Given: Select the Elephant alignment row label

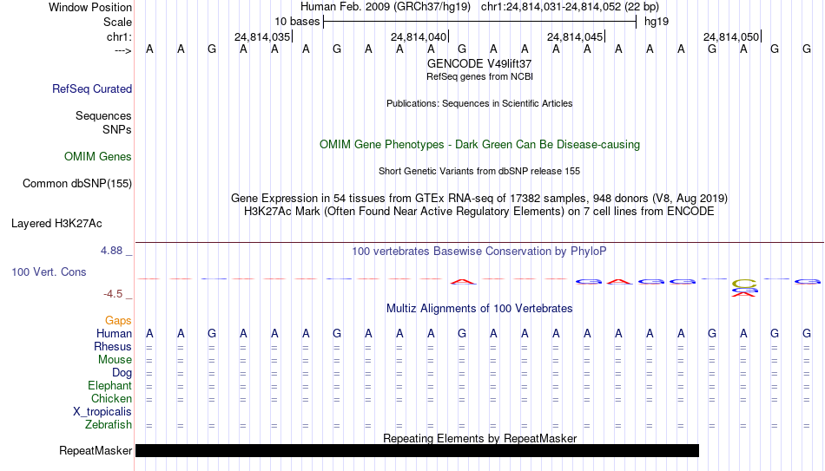Looking at the screenshot, I should point(109,385).
